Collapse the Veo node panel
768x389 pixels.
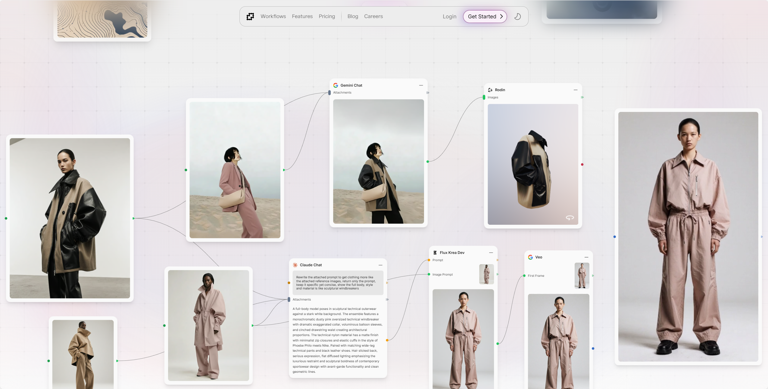[x=586, y=257]
